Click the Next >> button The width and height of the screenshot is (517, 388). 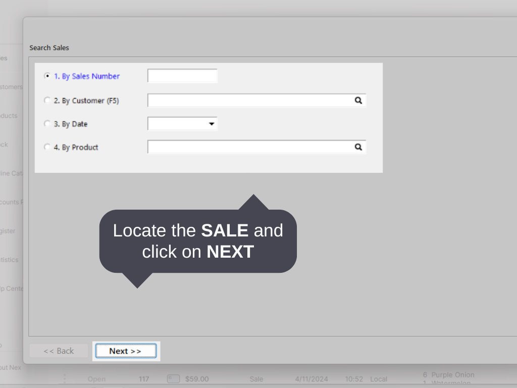click(x=126, y=351)
